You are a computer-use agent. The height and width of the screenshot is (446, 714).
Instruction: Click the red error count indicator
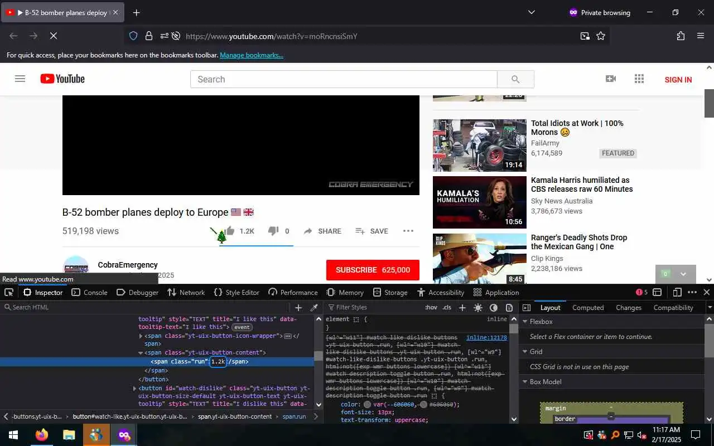click(x=641, y=292)
